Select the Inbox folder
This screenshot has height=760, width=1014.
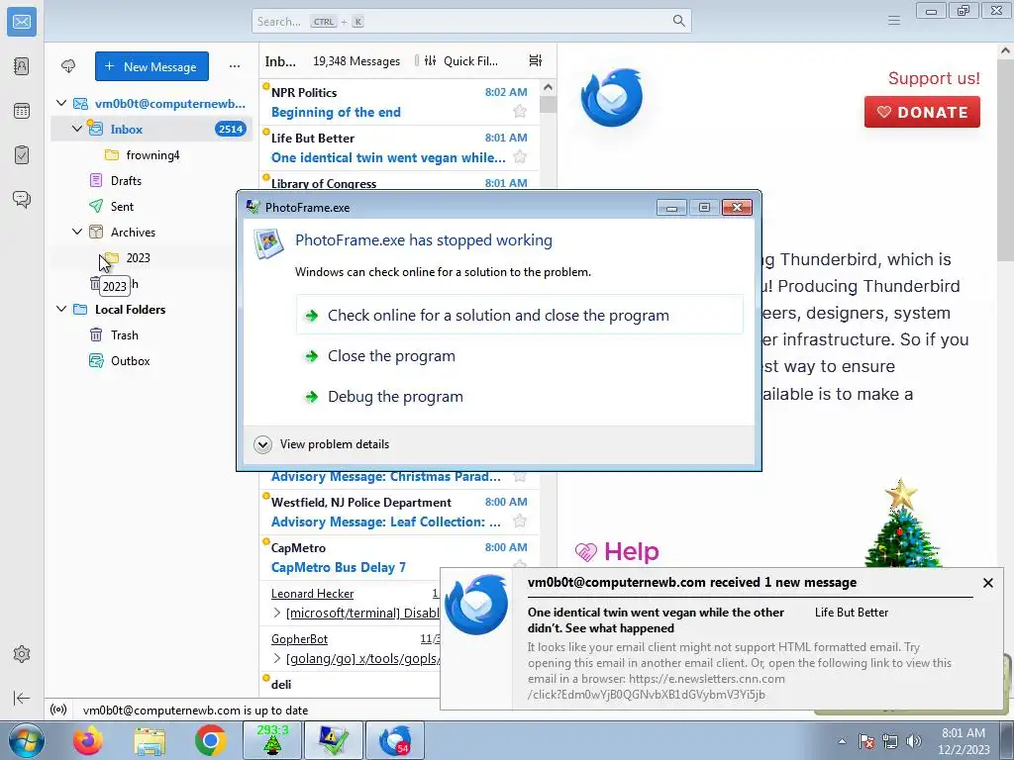point(152,130)
